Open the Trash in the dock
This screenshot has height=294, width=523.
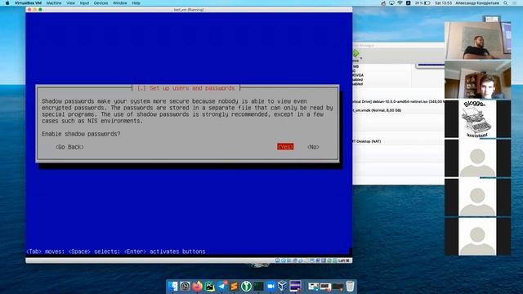(350, 286)
